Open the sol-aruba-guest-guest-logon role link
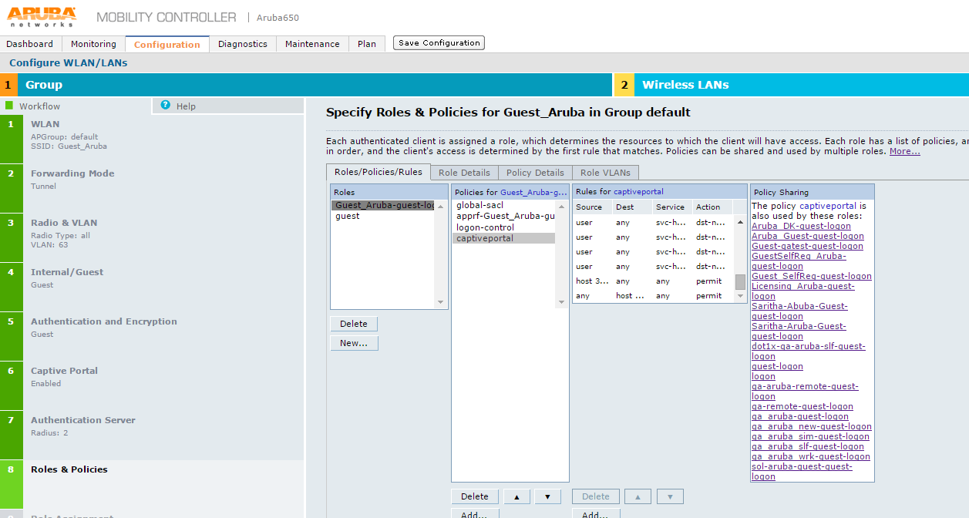 click(802, 471)
